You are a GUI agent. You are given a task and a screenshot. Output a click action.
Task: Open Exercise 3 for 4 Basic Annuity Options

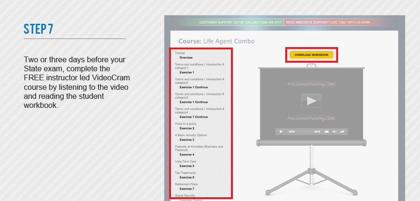pos(187,140)
